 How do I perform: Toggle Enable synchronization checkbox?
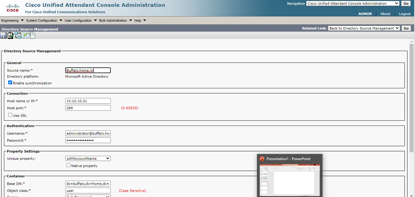click(10, 83)
